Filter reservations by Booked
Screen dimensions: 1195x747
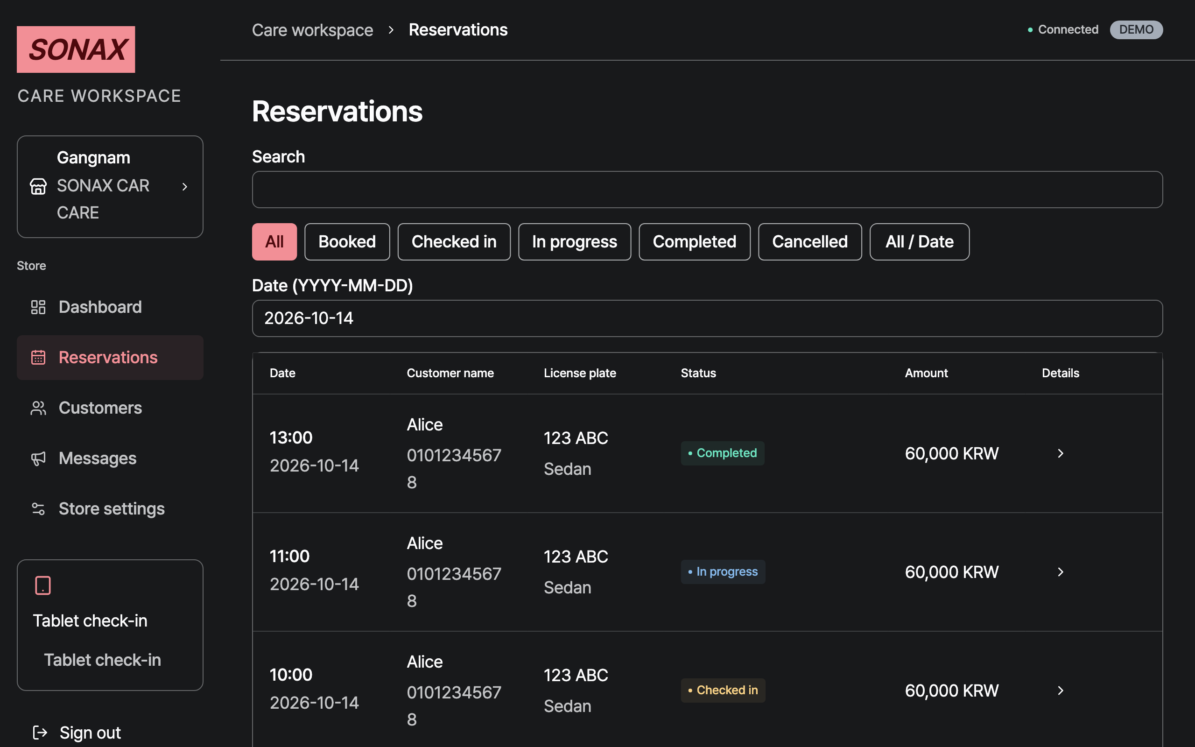(x=347, y=241)
